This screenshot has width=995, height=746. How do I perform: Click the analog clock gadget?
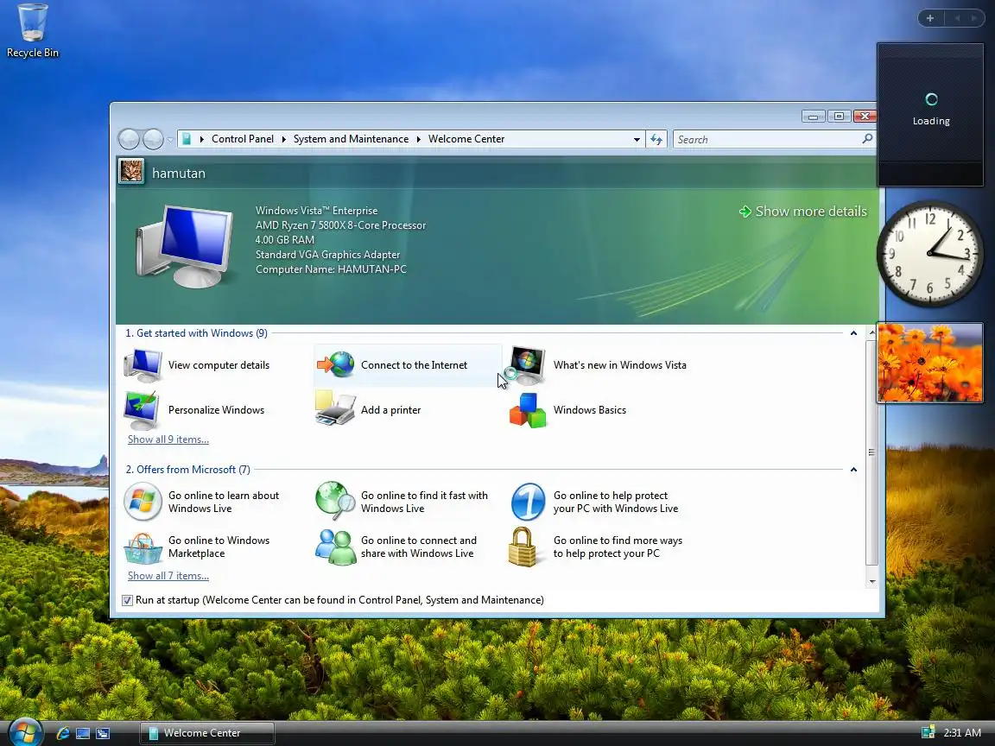[x=929, y=254]
